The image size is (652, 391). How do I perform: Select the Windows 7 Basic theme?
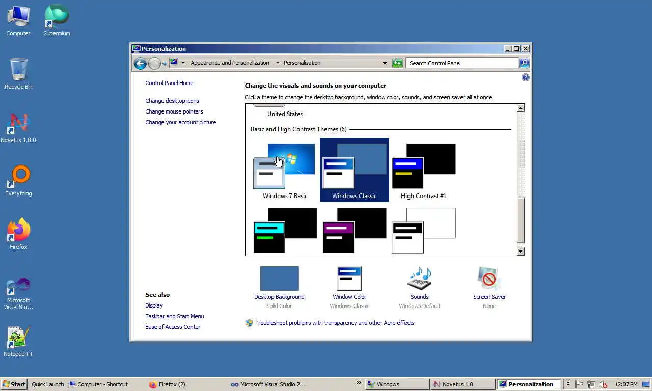pyautogui.click(x=285, y=171)
